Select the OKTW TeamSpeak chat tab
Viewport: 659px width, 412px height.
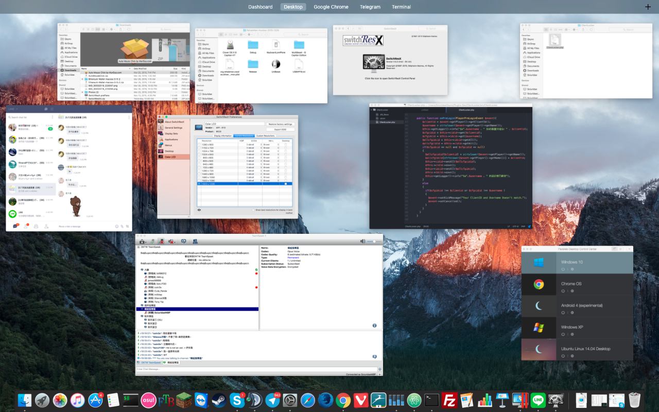coord(150,363)
